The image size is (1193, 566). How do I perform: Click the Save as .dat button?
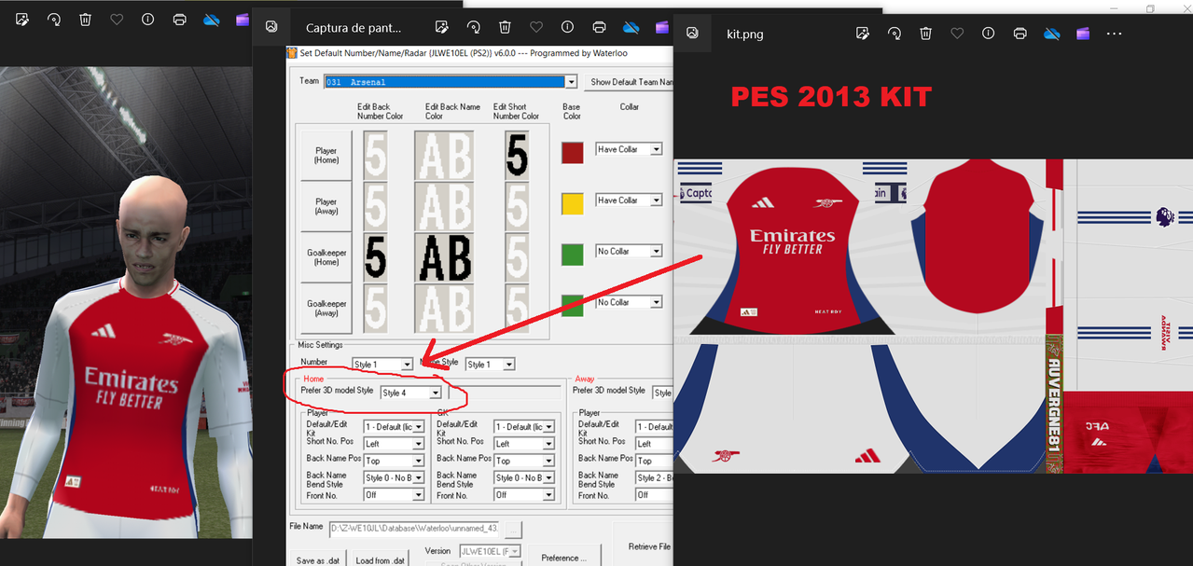[317, 560]
